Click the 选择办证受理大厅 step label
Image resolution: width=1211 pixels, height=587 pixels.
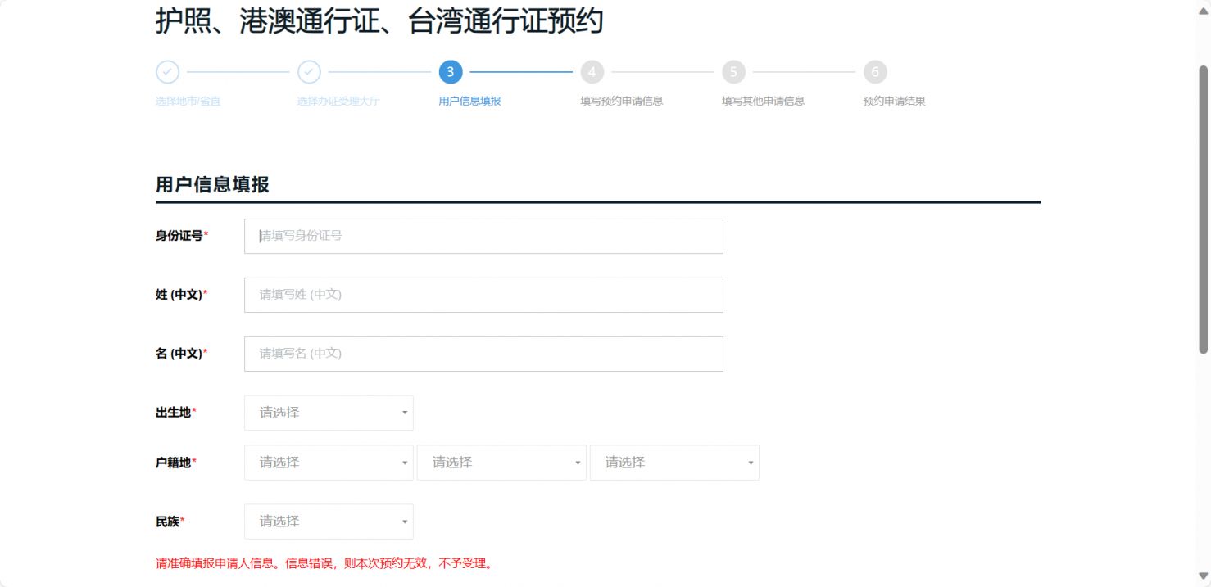[x=338, y=101]
